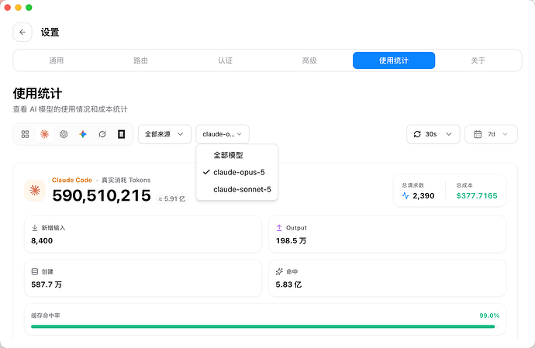
Task: Switch to the 通用 tab
Action: [57, 60]
